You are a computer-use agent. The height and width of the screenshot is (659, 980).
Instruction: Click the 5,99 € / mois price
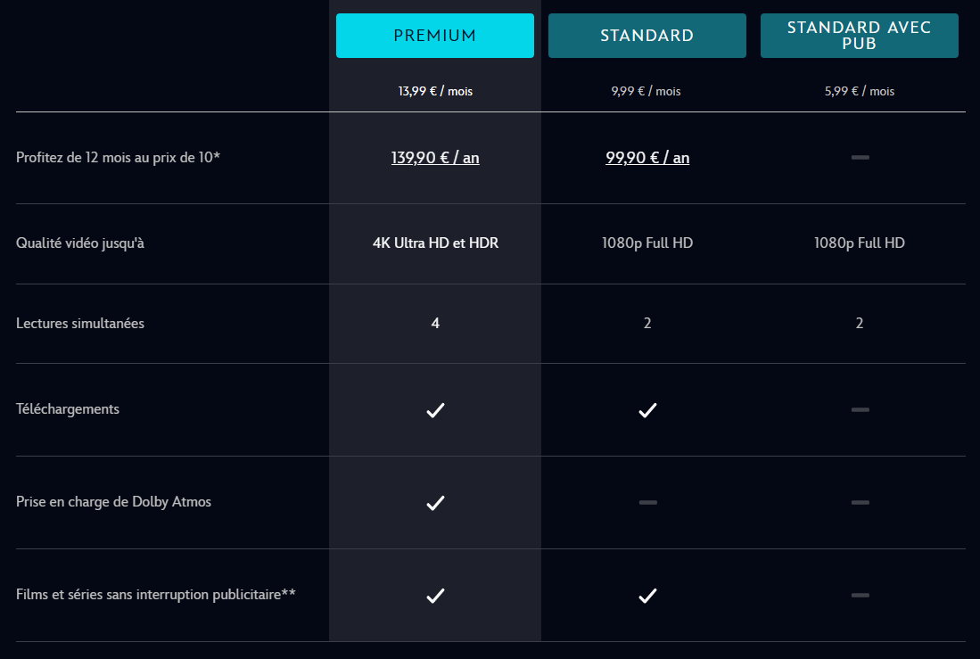(860, 91)
